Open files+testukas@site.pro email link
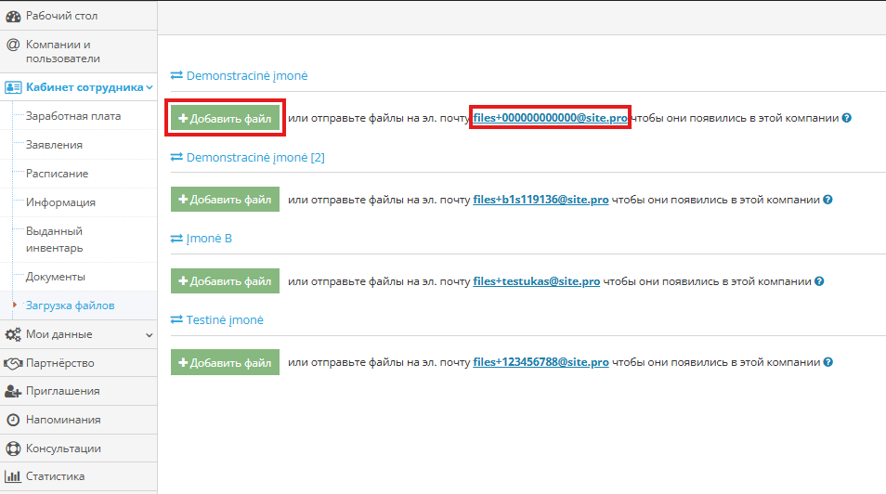This screenshot has width=886, height=494. point(536,281)
